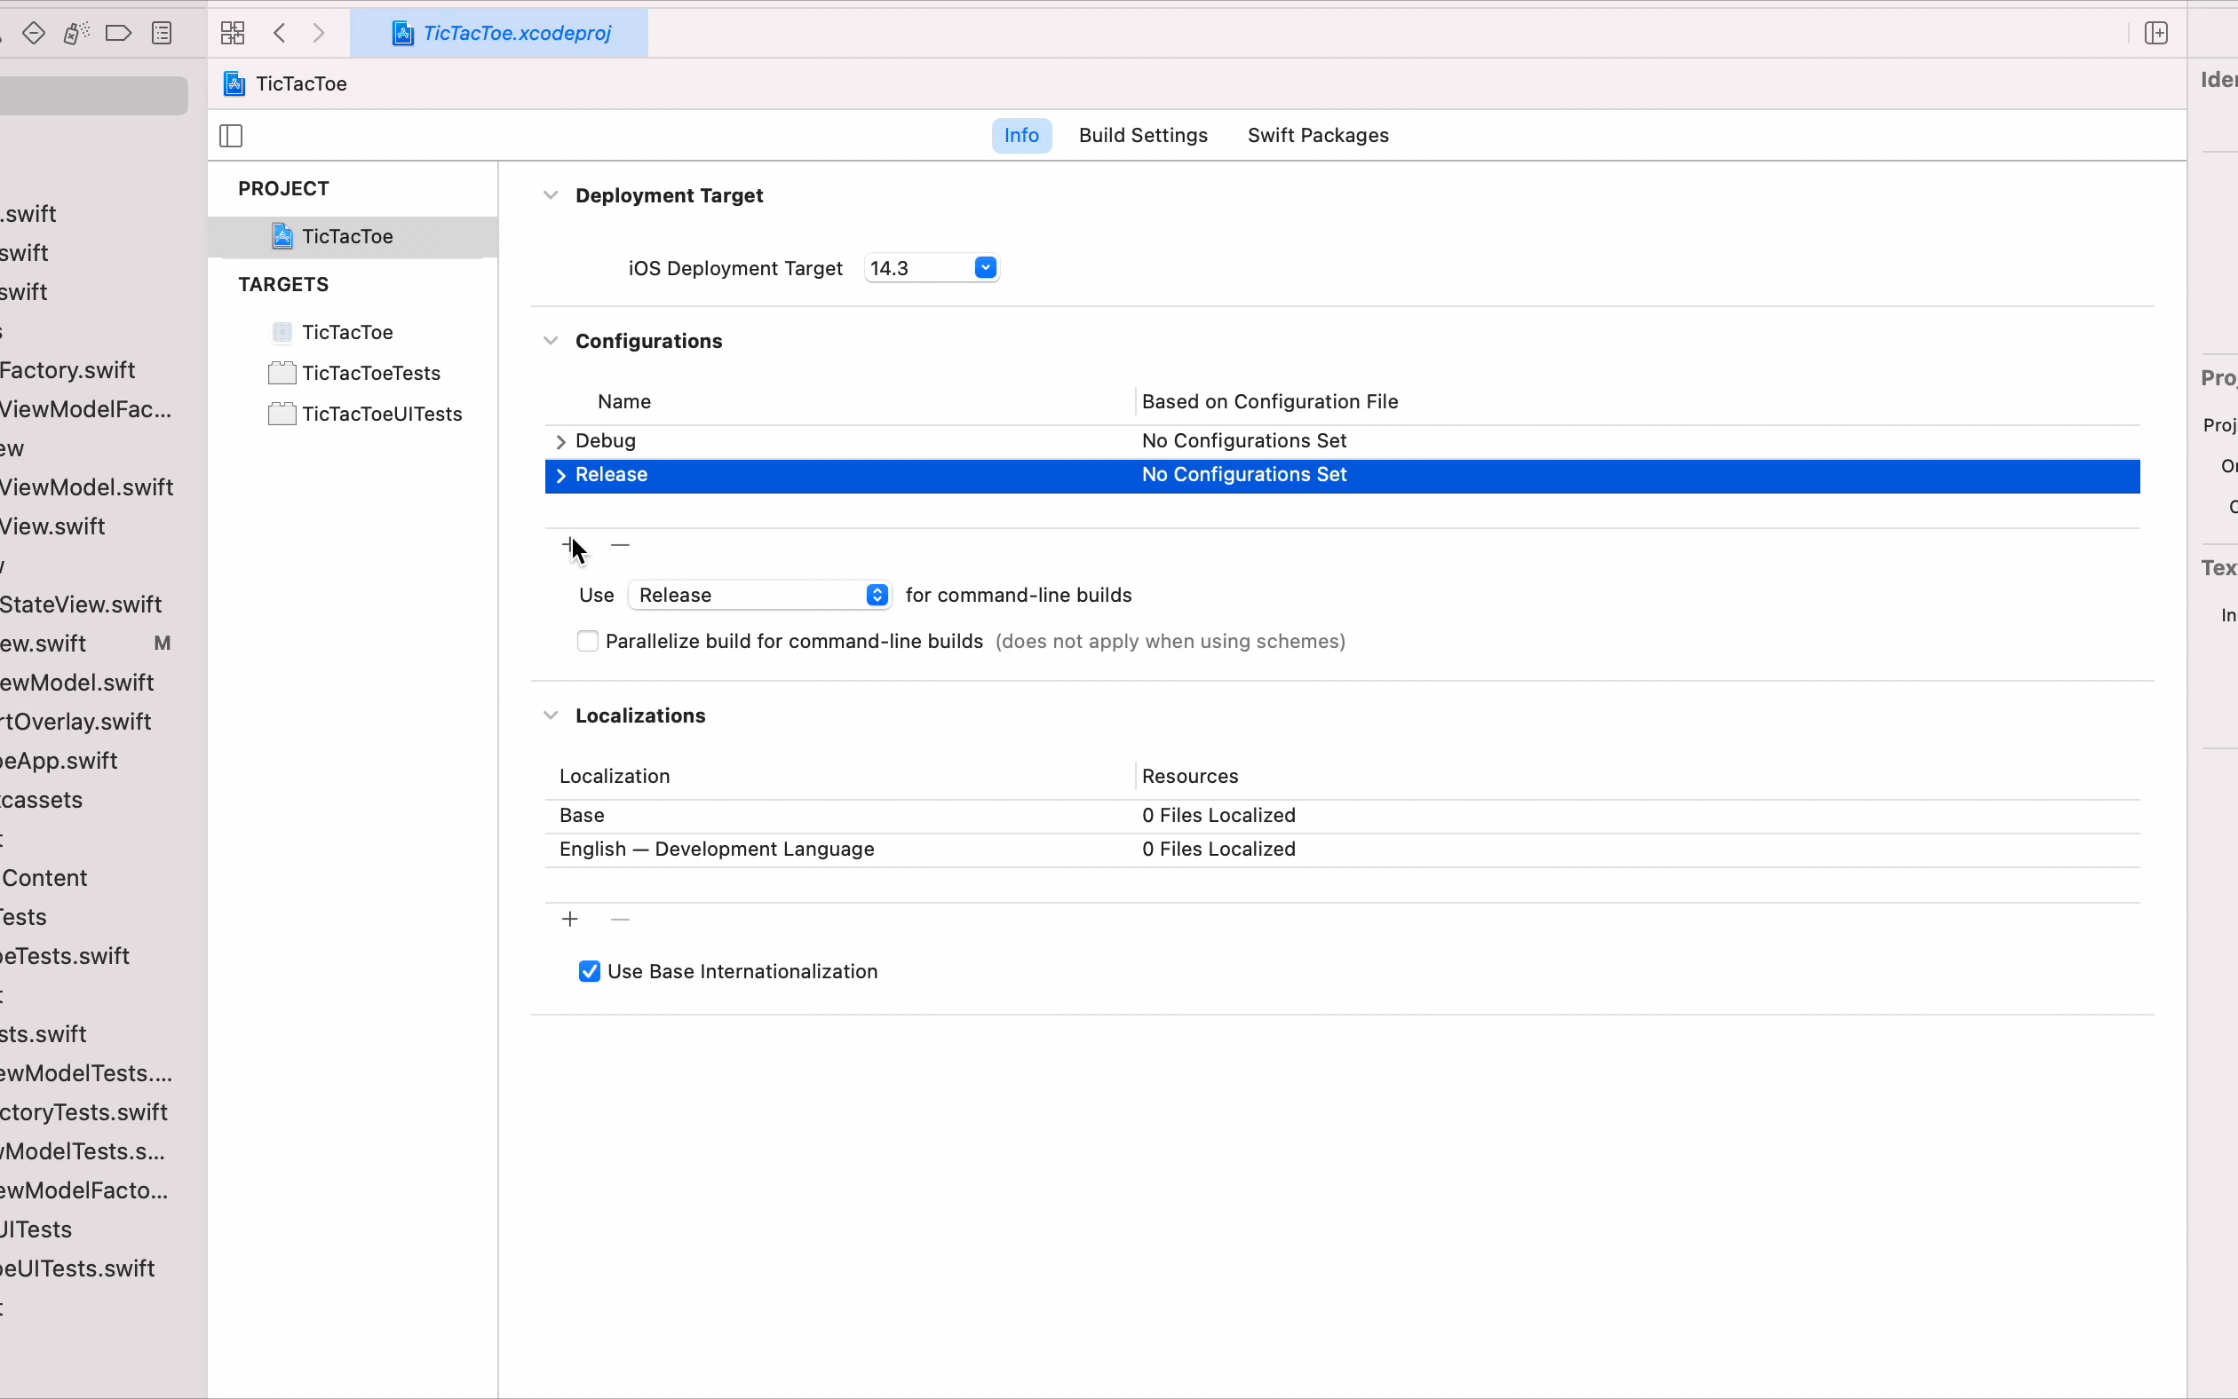The height and width of the screenshot is (1399, 2238).
Task: Open the report navigator list icon
Action: (162, 34)
